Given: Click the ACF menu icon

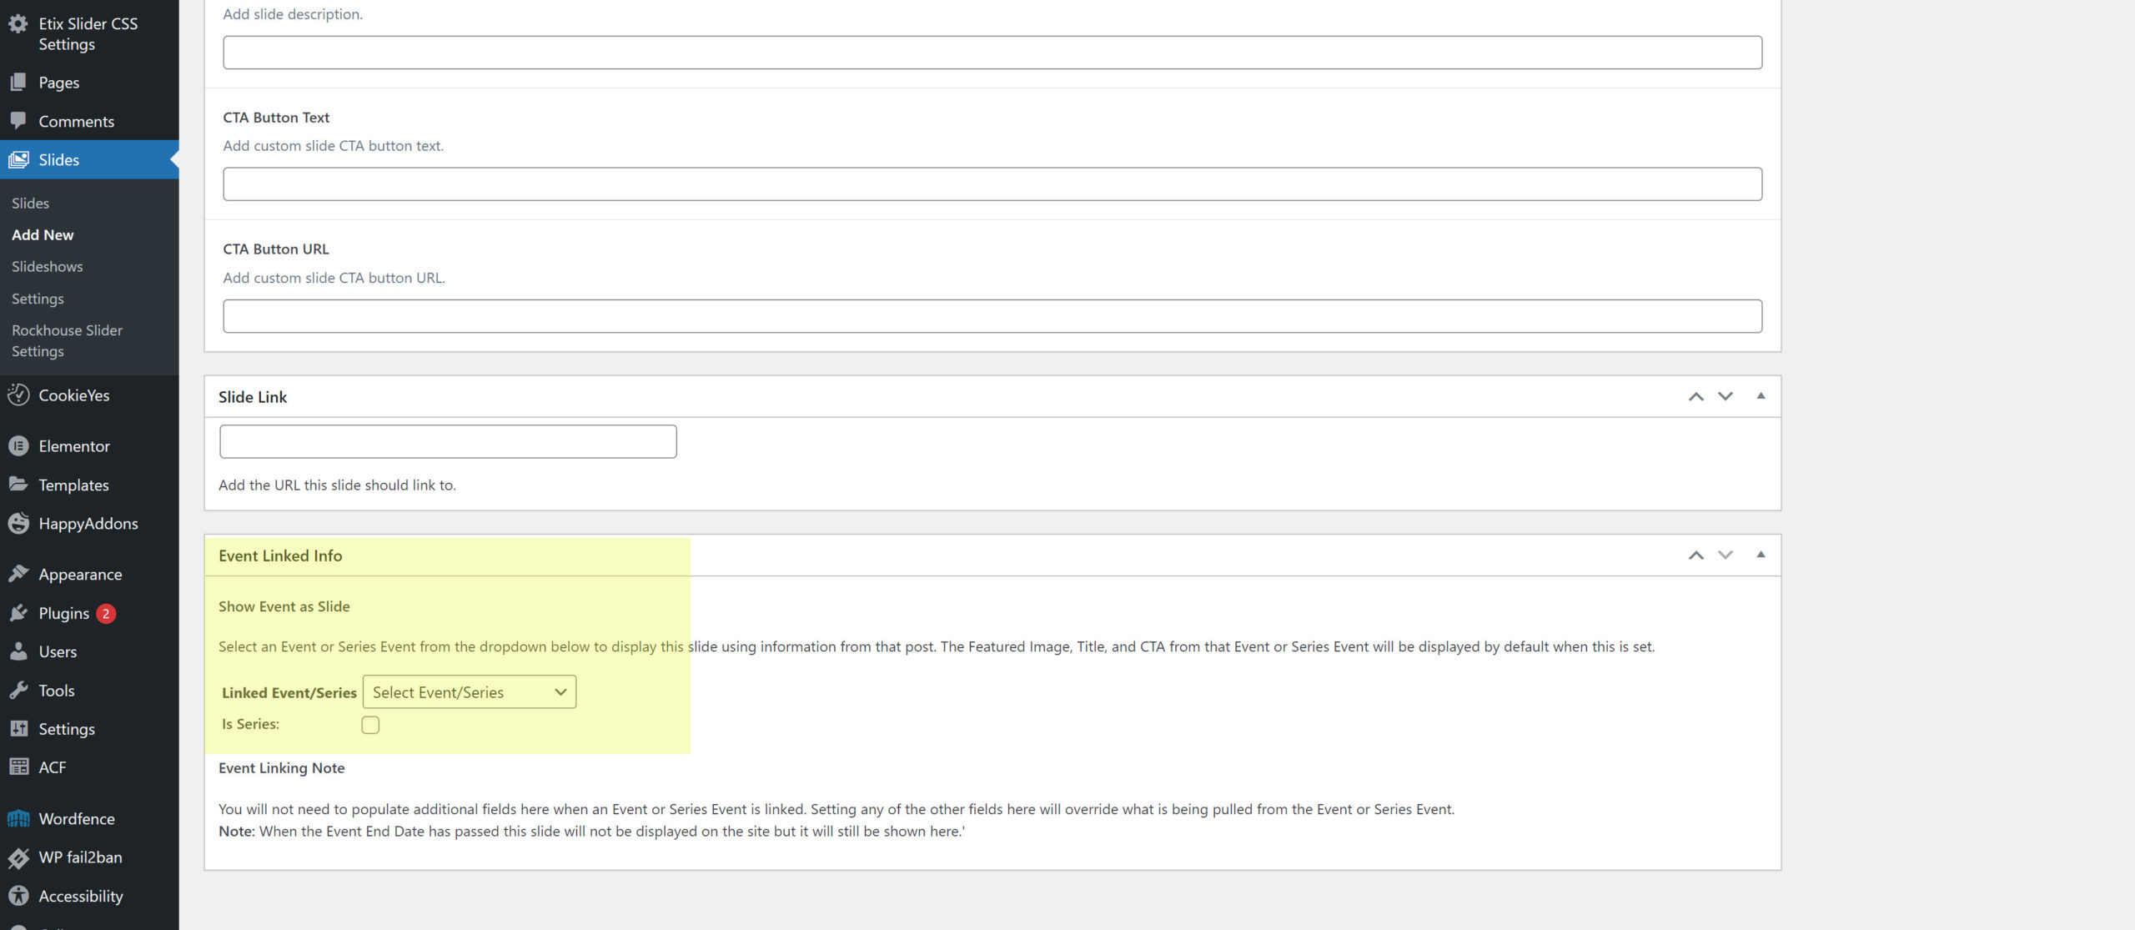Looking at the screenshot, I should [18, 767].
